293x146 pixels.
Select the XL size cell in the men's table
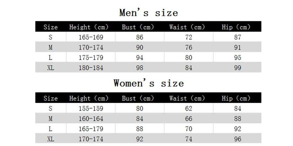tap(51, 68)
